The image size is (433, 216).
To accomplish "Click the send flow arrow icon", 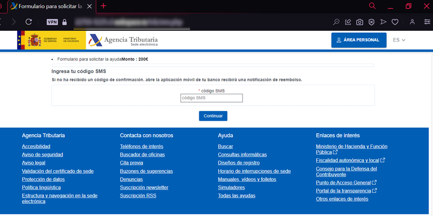I will tap(383, 22).
